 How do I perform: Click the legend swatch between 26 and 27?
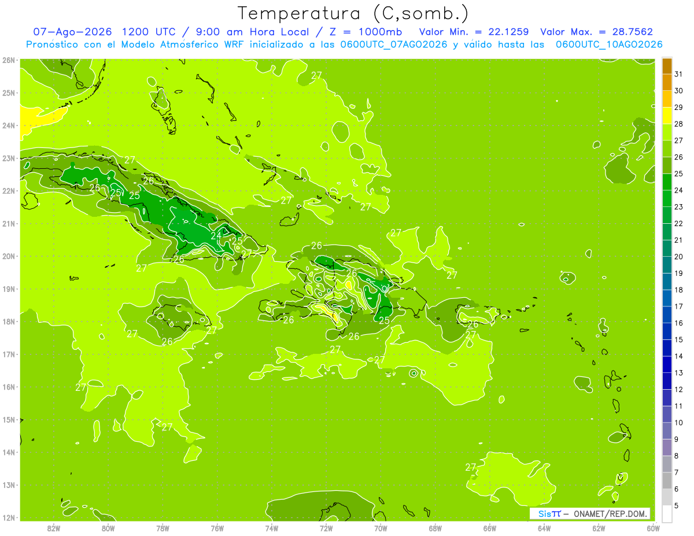pos(667,149)
